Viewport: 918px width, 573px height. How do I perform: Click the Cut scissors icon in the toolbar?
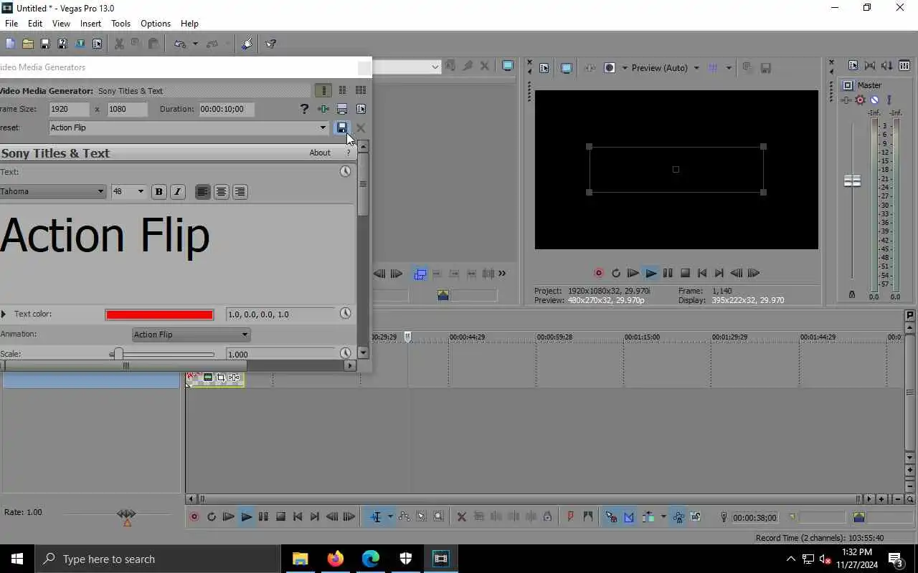coord(119,44)
